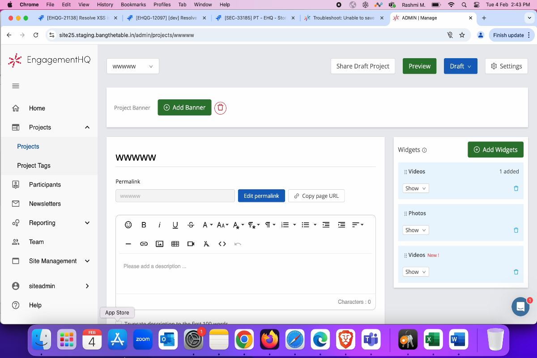Click the Edit permalink button
The image size is (537, 358).
click(261, 196)
